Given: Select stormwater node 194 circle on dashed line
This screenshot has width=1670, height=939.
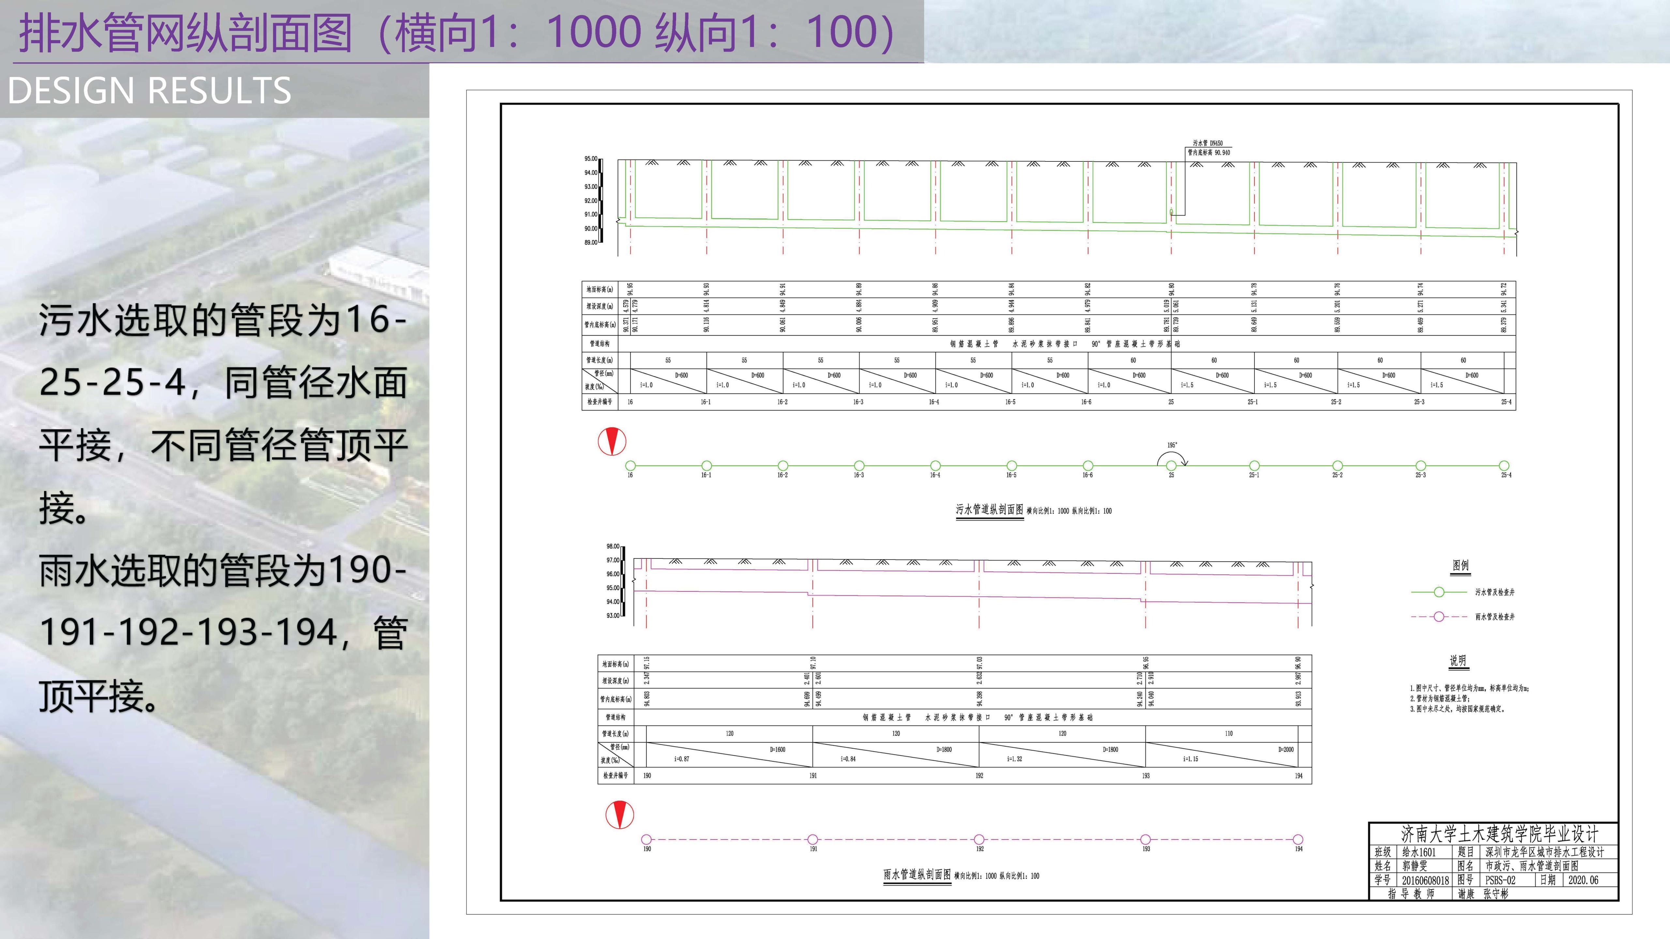Looking at the screenshot, I should (1298, 839).
